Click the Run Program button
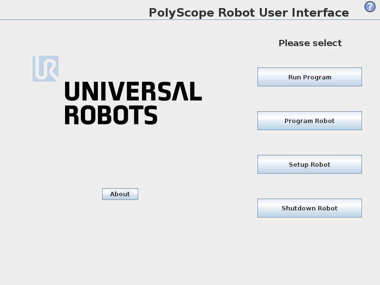Image resolution: width=380 pixels, height=285 pixels. click(x=309, y=77)
